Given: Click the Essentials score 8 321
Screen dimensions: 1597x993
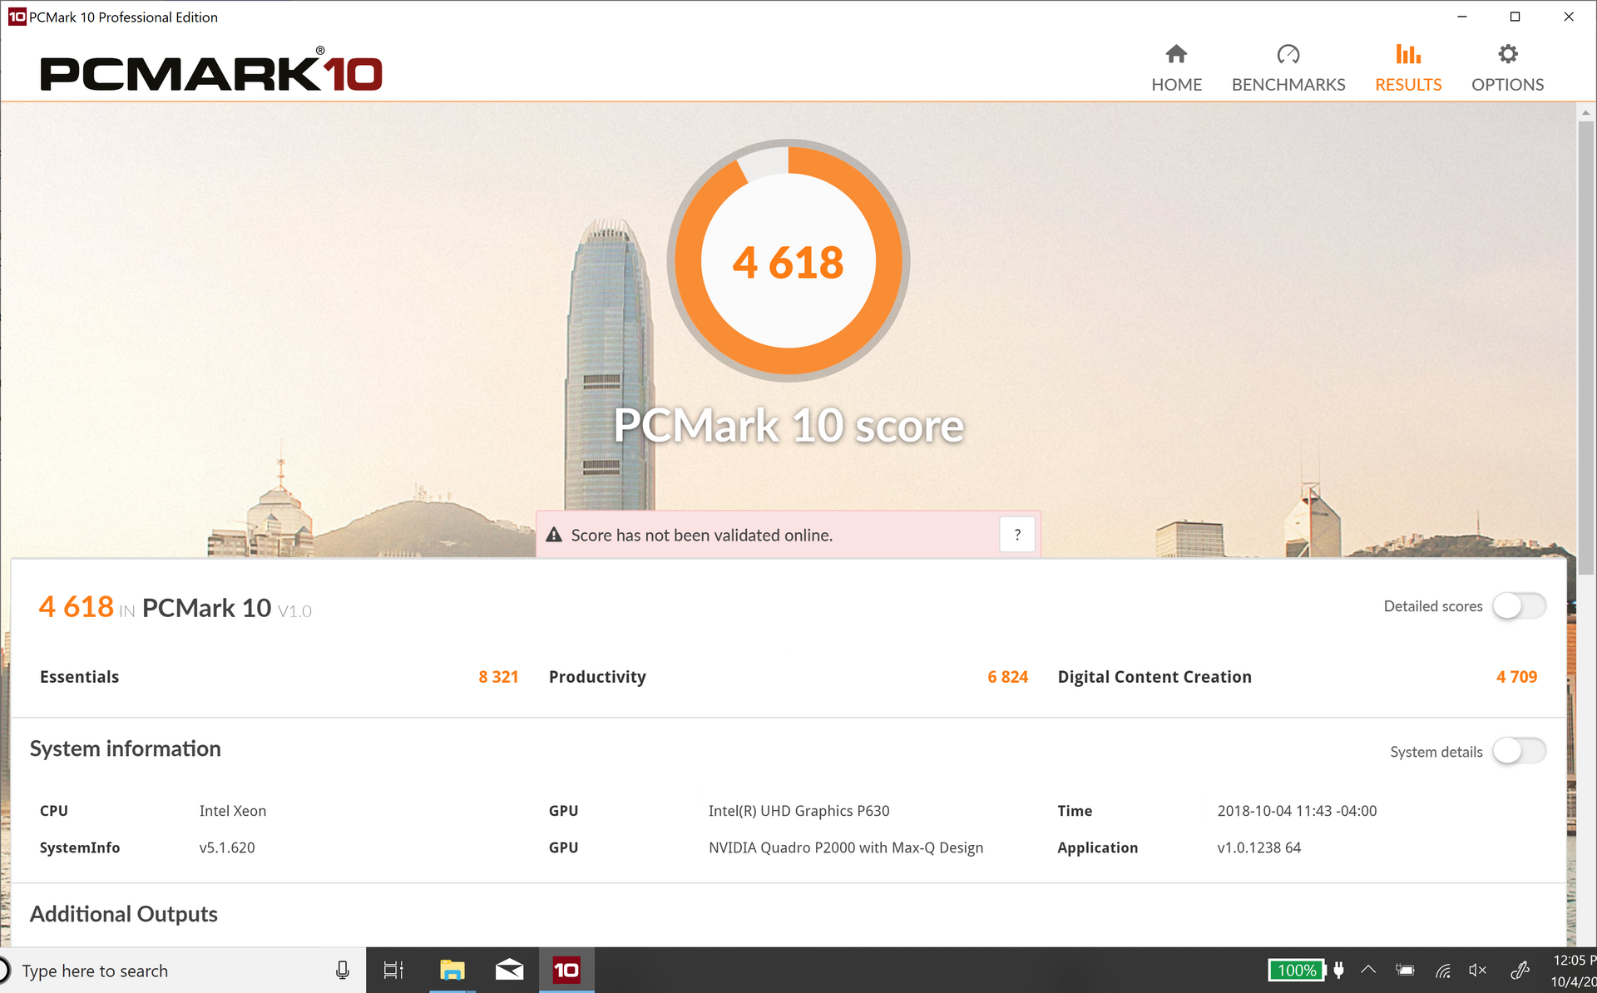Looking at the screenshot, I should pyautogui.click(x=498, y=677).
